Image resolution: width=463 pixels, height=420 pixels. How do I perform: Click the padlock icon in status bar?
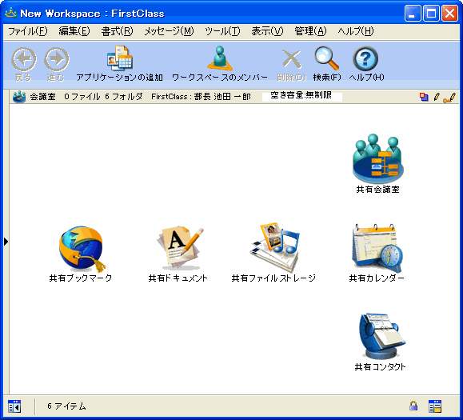[x=413, y=406]
